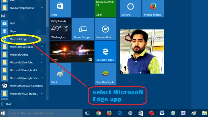Click the app list scroll-down arrow
The width and height of the screenshot is (208, 117).
[47, 99]
